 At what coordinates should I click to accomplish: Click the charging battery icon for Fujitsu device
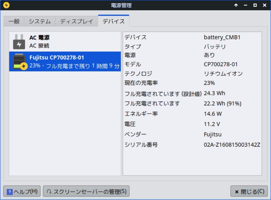19,61
